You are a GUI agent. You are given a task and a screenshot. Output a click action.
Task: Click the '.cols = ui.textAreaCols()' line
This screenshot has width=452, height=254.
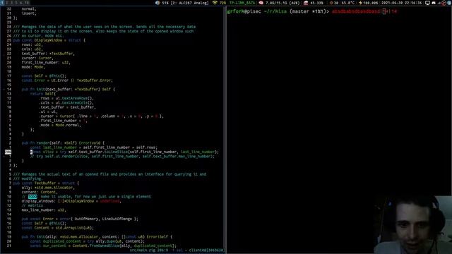[66, 102]
